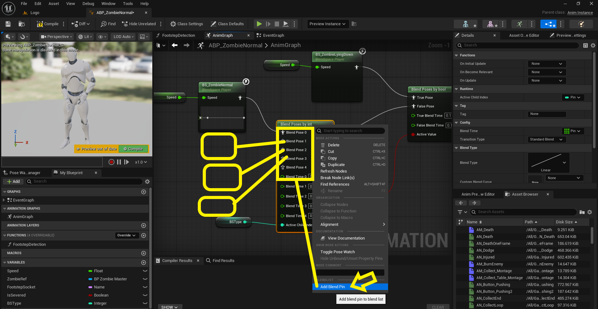Select the Blueprint editor mode icon
Image resolution: width=598 pixels, height=309 pixels.
pyautogui.click(x=549, y=24)
